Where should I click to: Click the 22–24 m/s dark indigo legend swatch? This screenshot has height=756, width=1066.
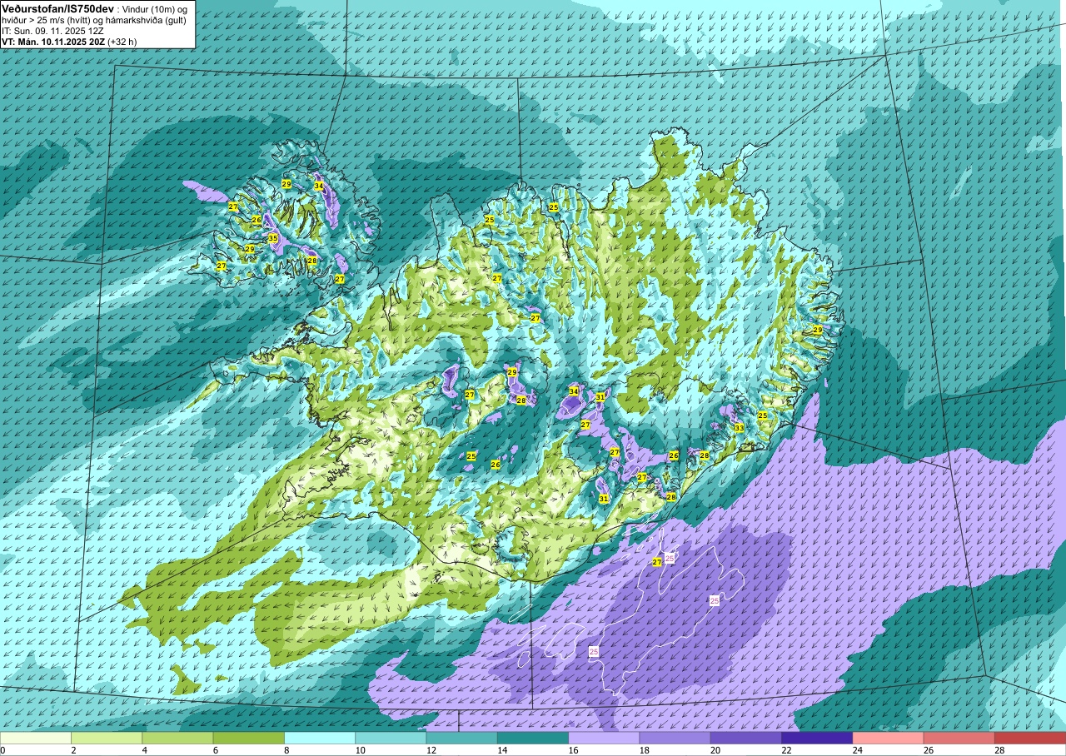click(x=817, y=738)
